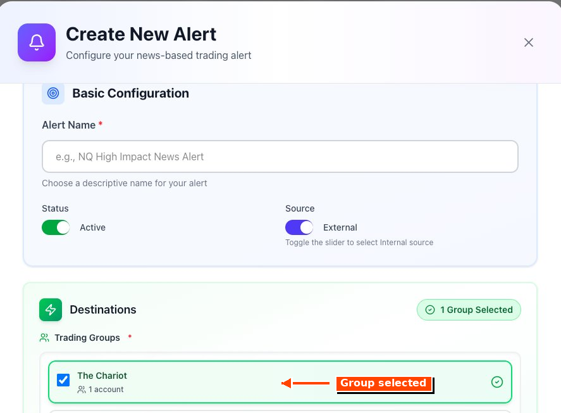
Task: Click the '1 account' label
Action: pyautogui.click(x=106, y=390)
